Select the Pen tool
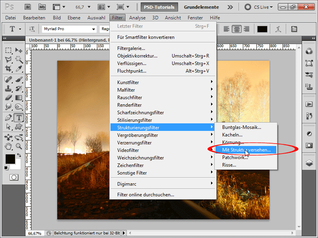318x238 pixels. (8, 117)
